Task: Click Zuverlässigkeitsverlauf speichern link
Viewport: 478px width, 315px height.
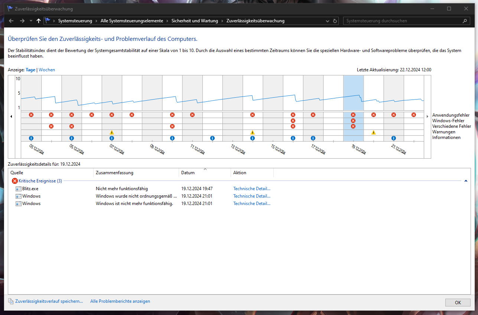Action: 49,301
